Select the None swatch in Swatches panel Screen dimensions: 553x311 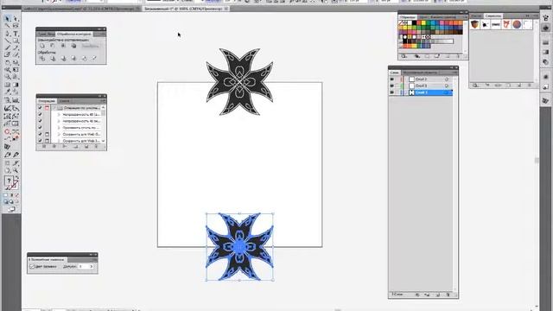401,23
